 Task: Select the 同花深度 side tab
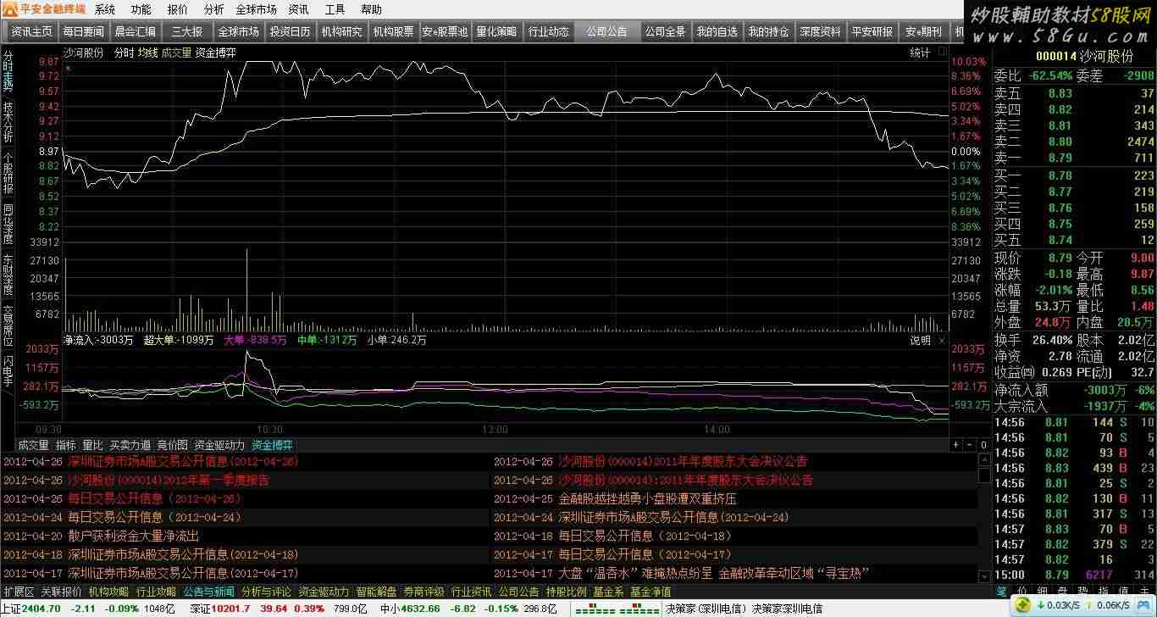8,225
